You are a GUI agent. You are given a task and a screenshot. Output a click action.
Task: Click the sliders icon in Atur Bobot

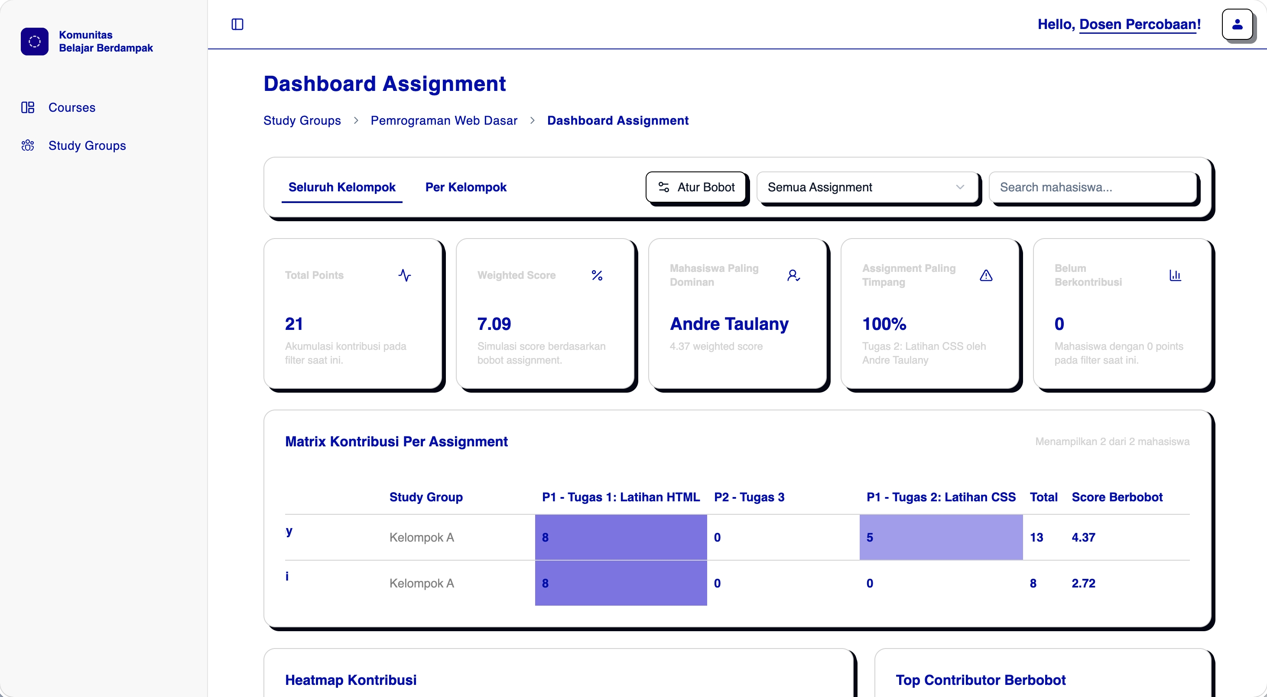pos(663,187)
